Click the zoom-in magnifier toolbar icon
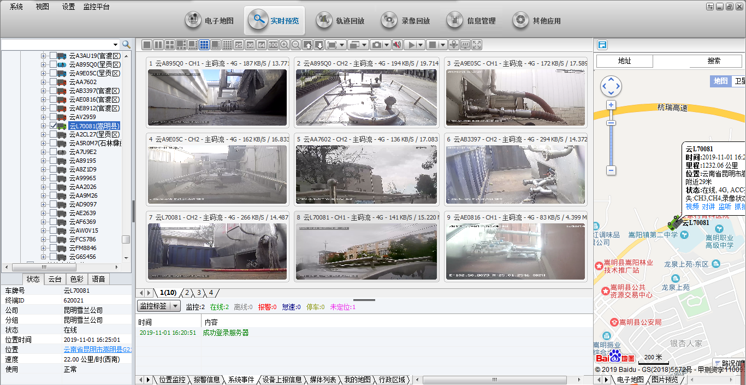 (284, 45)
